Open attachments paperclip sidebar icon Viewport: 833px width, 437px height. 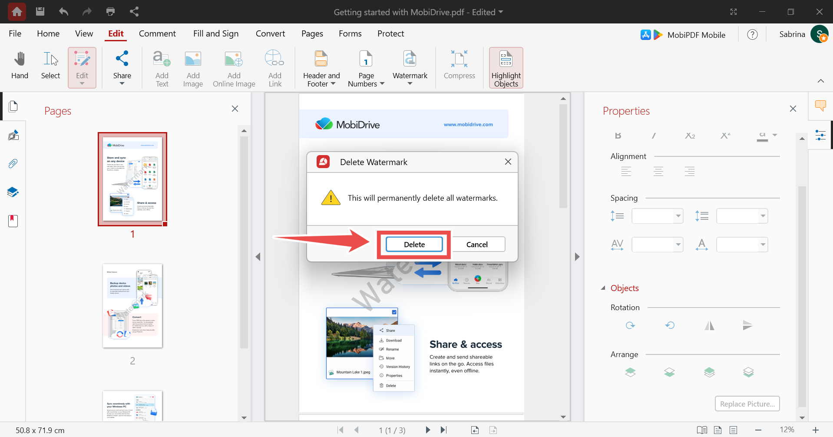tap(13, 163)
